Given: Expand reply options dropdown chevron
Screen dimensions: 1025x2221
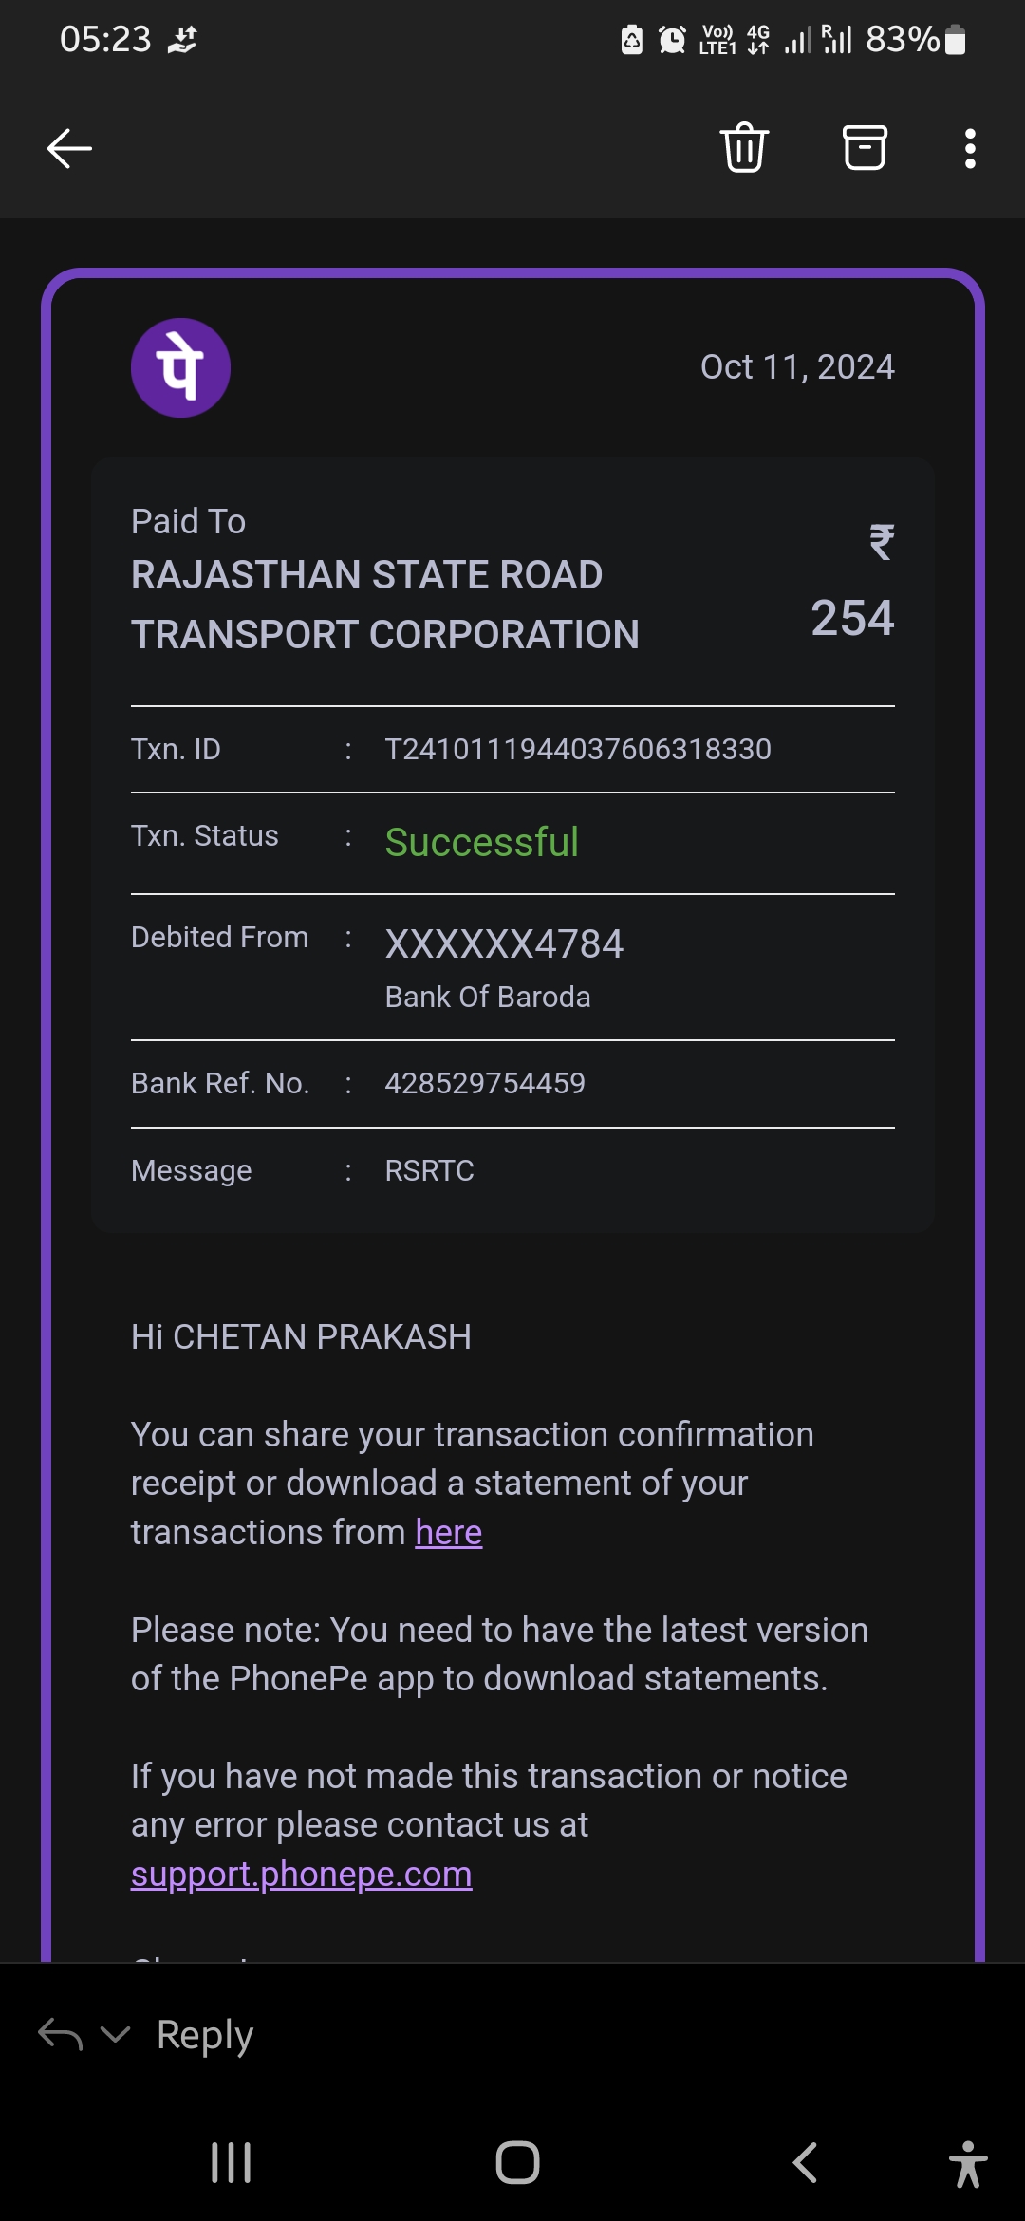Looking at the screenshot, I should tap(115, 2034).
